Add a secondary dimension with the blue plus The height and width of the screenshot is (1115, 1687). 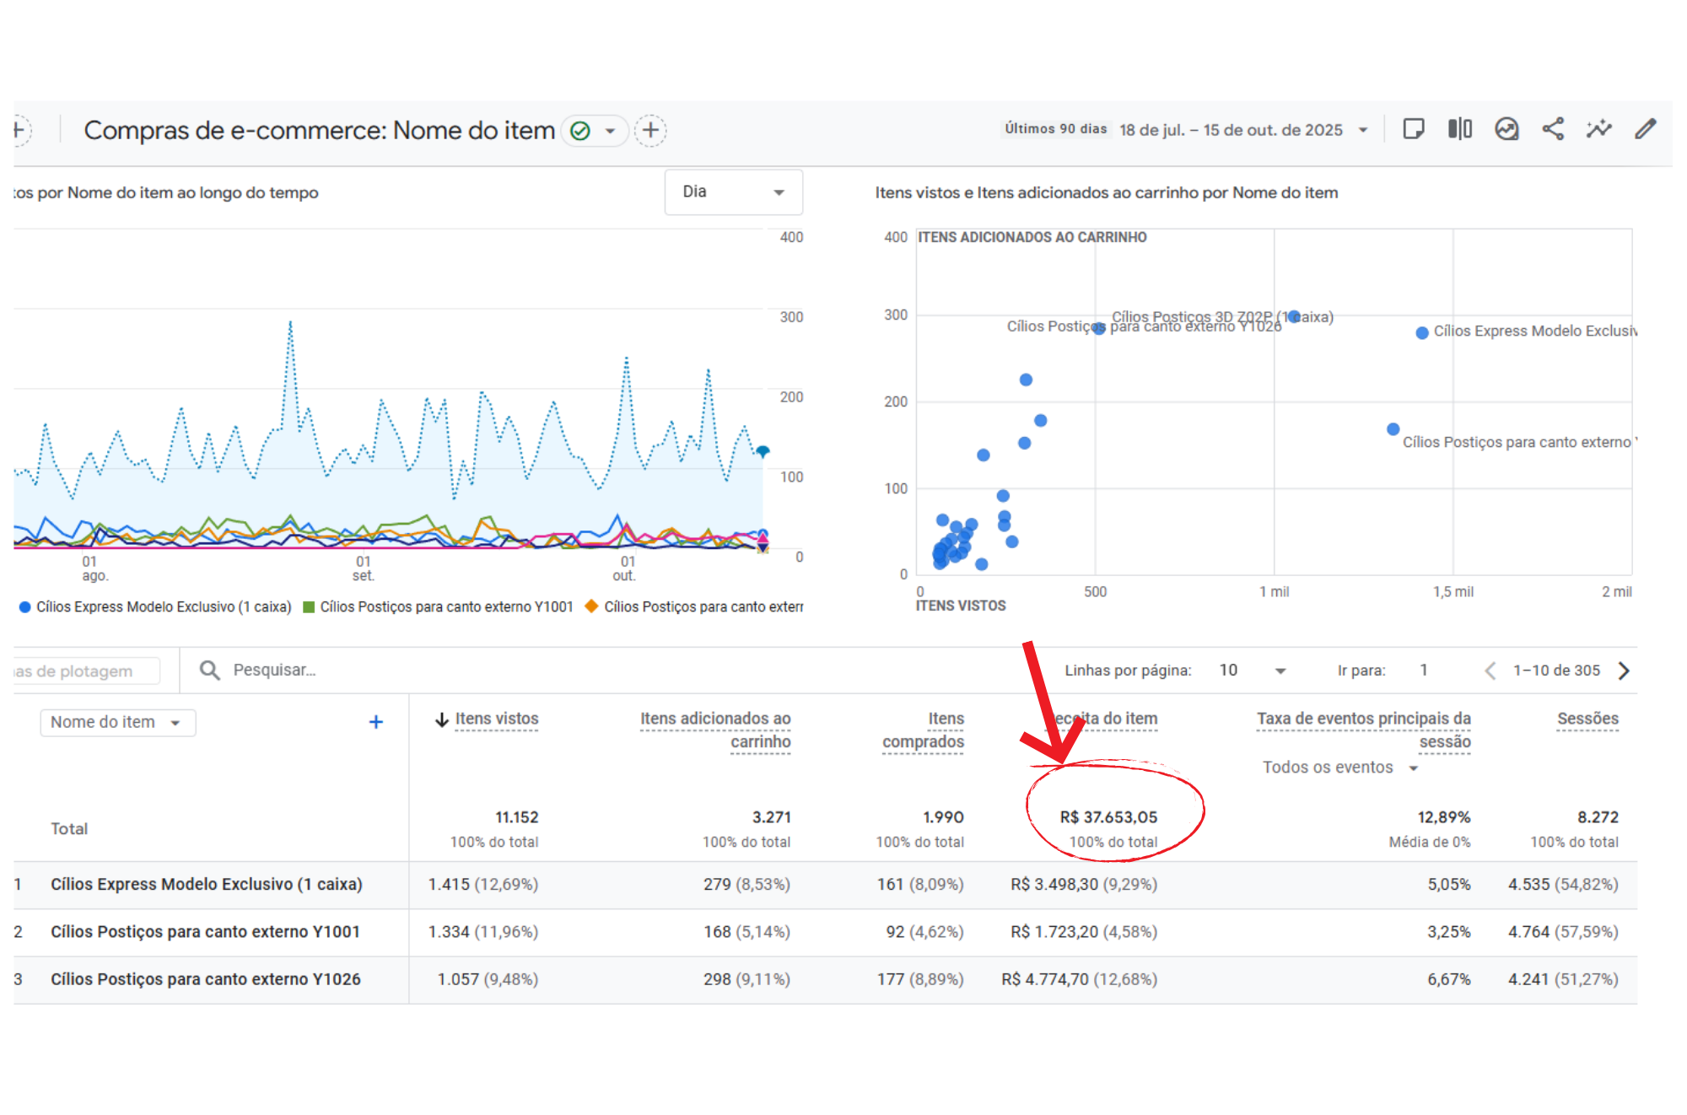pos(376,722)
